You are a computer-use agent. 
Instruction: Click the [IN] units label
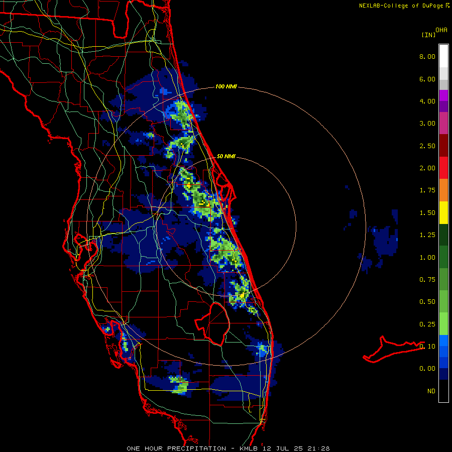pos(428,35)
